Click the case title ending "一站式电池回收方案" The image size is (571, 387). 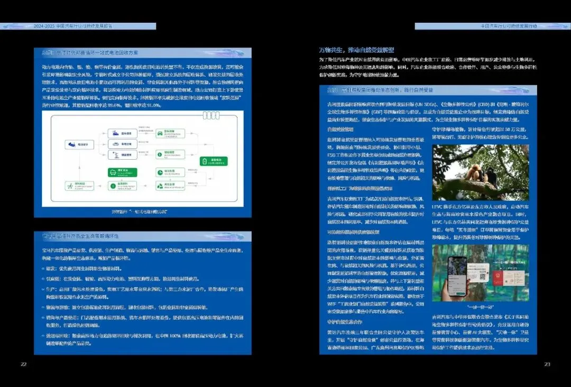pos(90,53)
